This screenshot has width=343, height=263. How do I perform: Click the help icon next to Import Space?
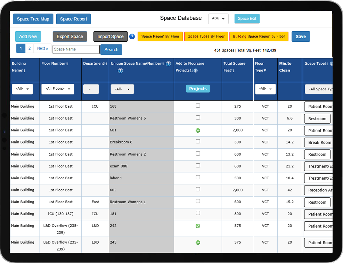132,36
